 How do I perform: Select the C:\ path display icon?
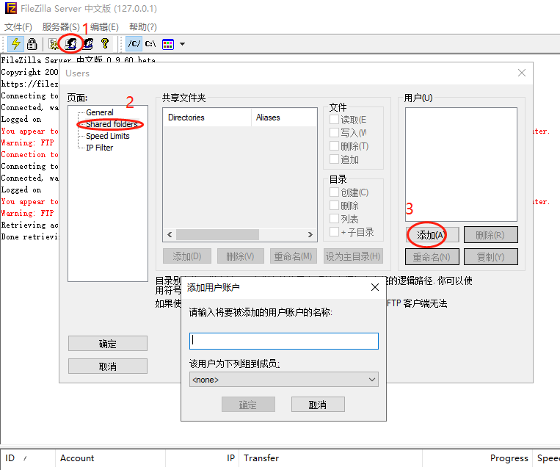pyautogui.click(x=150, y=43)
